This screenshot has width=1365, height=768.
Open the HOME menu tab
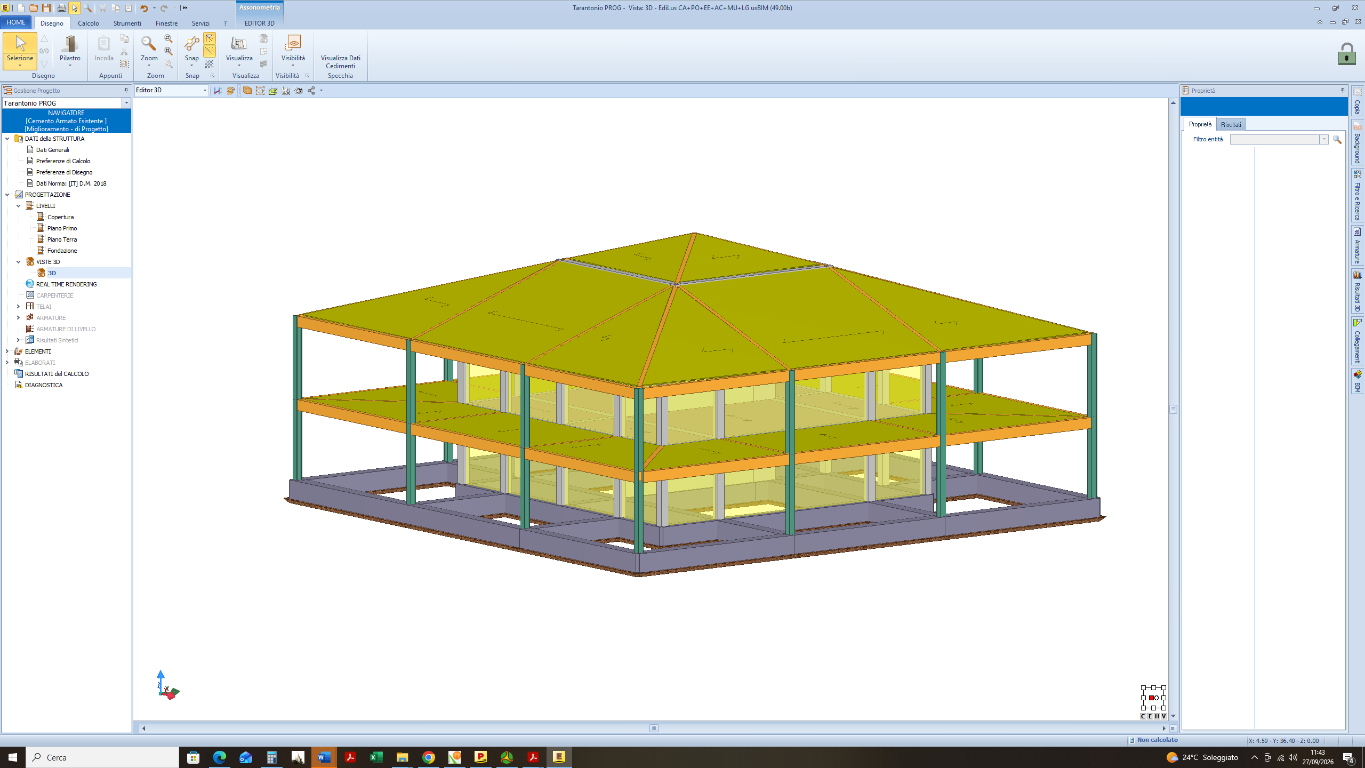click(x=16, y=22)
